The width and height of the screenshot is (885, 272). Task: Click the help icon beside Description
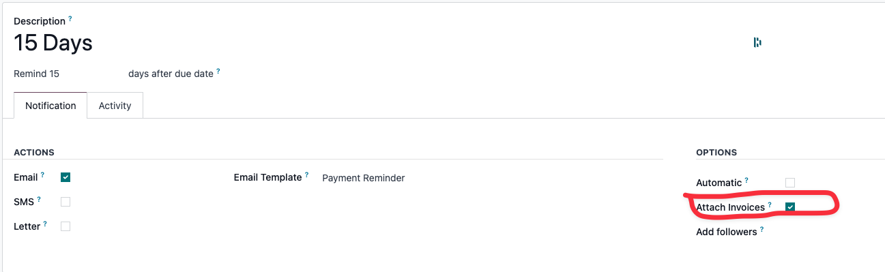coord(70,20)
